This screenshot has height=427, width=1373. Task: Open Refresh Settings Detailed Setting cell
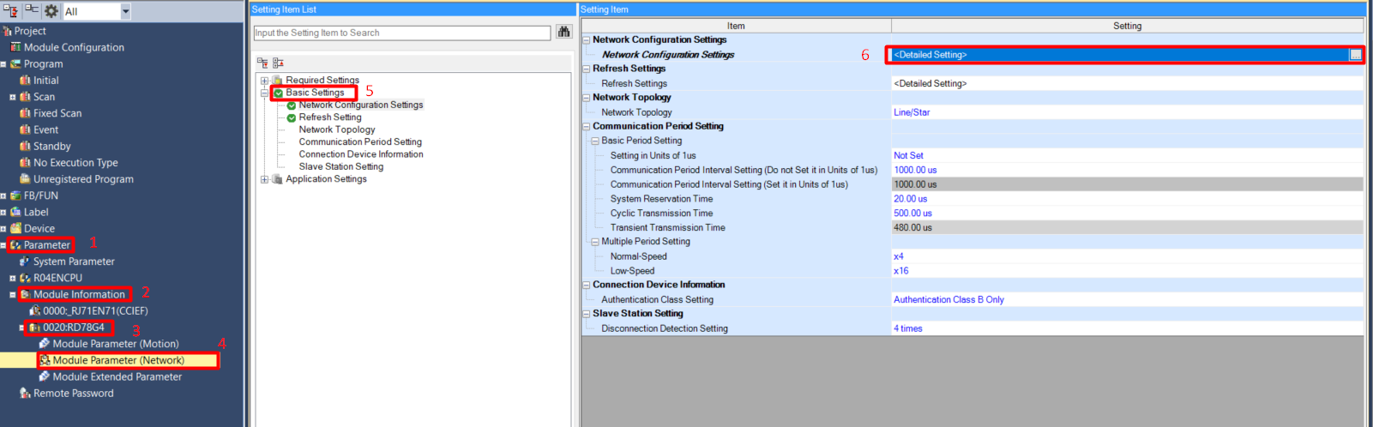(x=1127, y=83)
